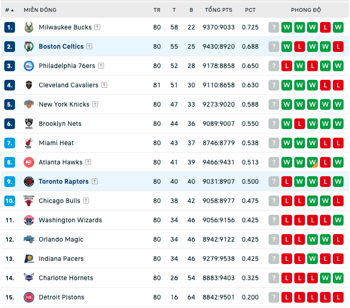
Task: Click first L result in Raptors form row
Action: tap(287, 182)
